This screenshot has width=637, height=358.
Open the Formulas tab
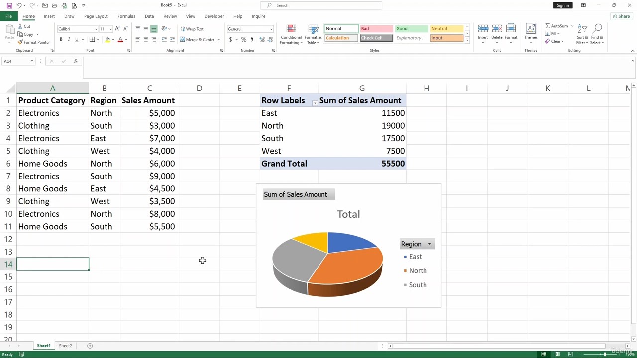click(126, 16)
